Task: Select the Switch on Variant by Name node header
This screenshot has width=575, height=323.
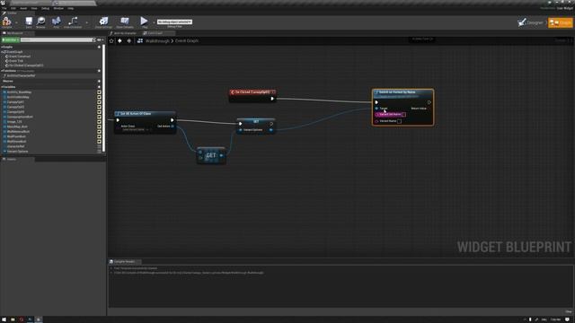Action: [402, 93]
